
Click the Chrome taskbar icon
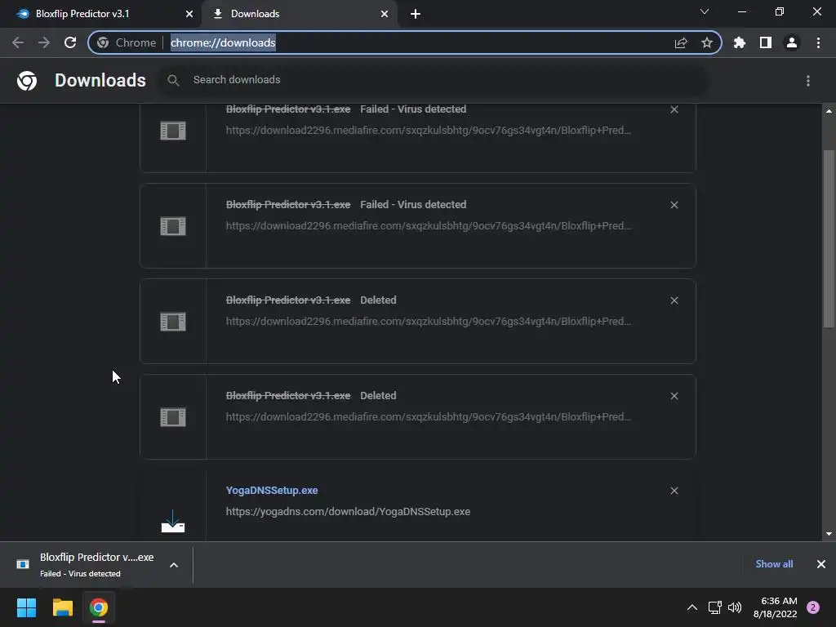(x=99, y=607)
